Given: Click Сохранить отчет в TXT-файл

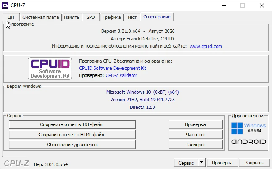Looking at the screenshot, I should (x=72, y=124).
